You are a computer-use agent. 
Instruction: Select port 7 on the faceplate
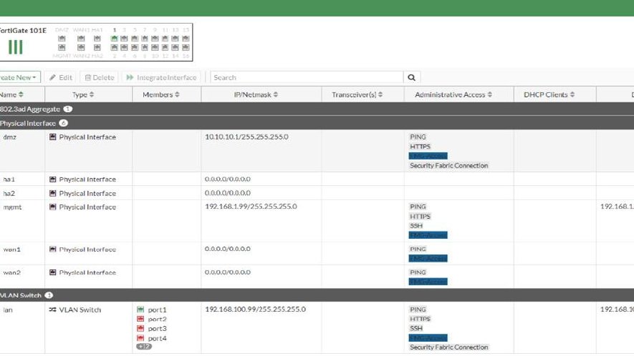click(144, 39)
